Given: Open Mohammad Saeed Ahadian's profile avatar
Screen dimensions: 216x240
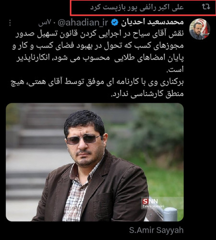Looking at the screenshot, I should click(x=200, y=29).
